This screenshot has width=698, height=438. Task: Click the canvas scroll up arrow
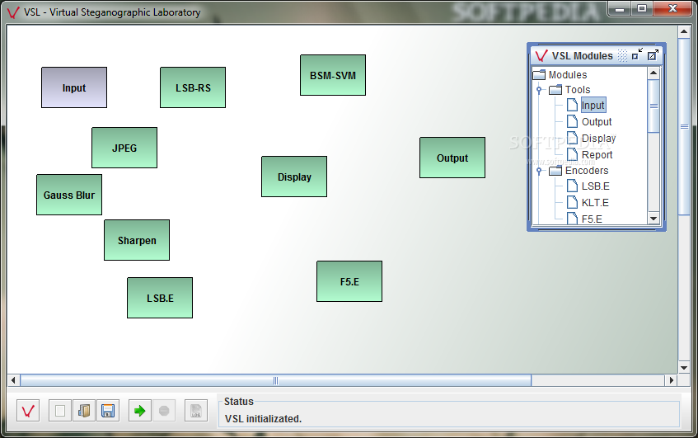684,32
